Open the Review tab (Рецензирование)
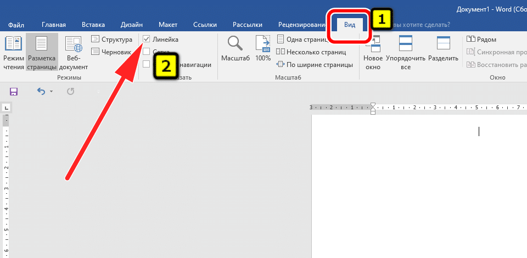Screen dimensions: 527x258 click(302, 25)
